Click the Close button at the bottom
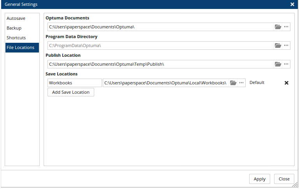The height and width of the screenshot is (189, 299). click(x=284, y=179)
